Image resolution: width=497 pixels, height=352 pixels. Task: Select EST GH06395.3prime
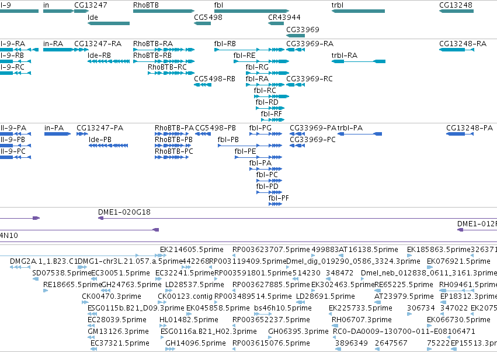click(270, 338)
